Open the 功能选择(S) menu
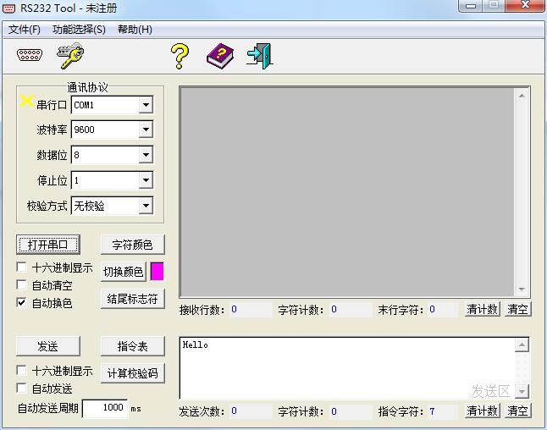Image resolution: width=547 pixels, height=430 pixels. (79, 30)
